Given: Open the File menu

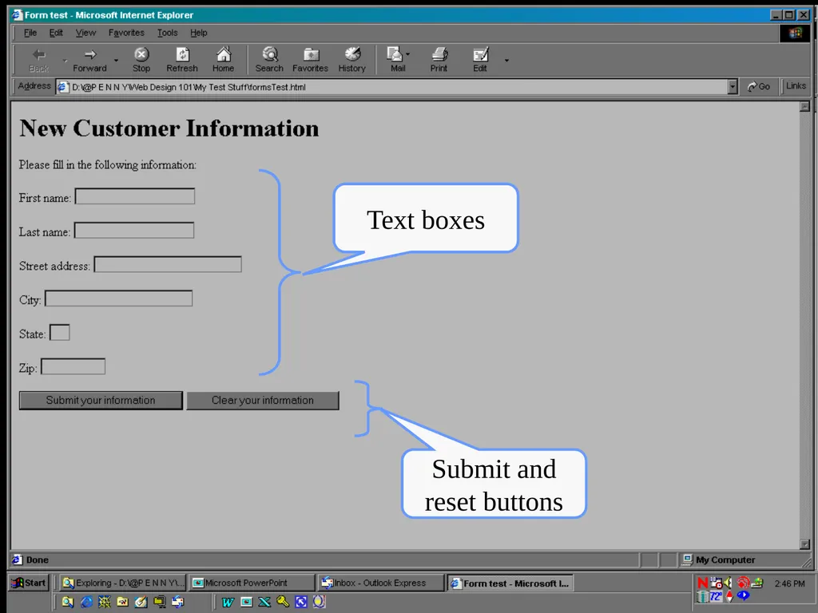Looking at the screenshot, I should 30,33.
